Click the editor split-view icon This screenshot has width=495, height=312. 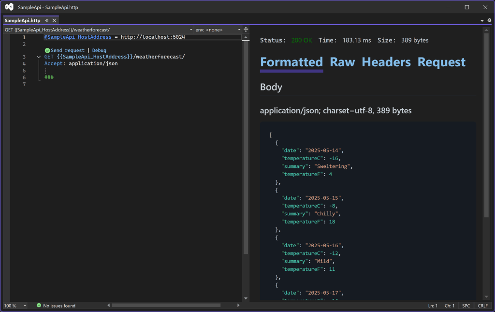(246, 30)
